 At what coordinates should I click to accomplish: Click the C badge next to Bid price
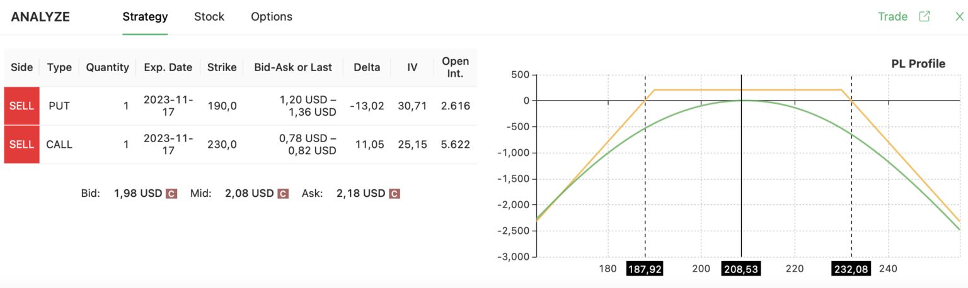[171, 194]
